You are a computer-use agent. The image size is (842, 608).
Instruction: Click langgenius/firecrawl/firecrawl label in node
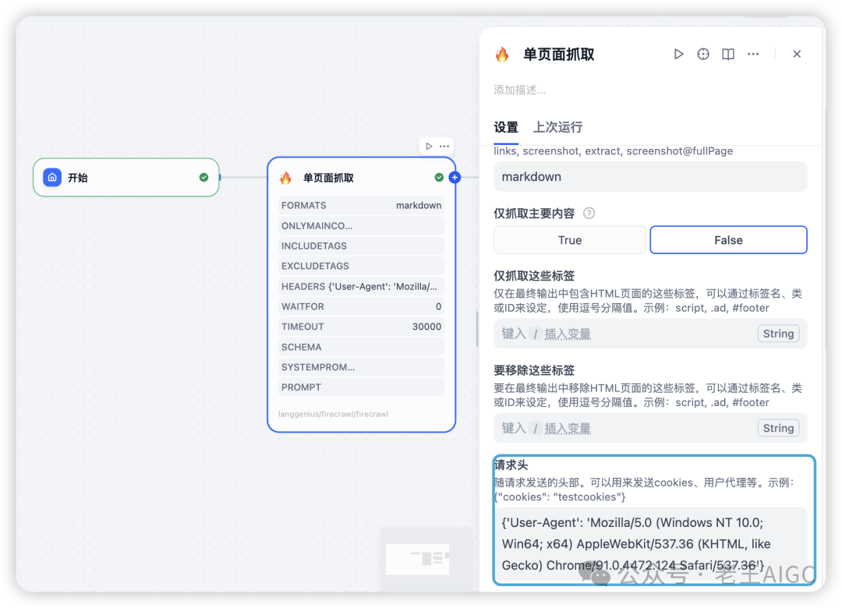[x=333, y=414]
